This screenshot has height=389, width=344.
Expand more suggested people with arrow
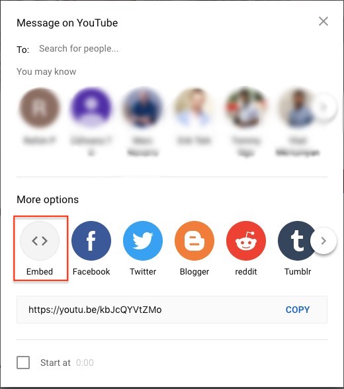click(323, 107)
